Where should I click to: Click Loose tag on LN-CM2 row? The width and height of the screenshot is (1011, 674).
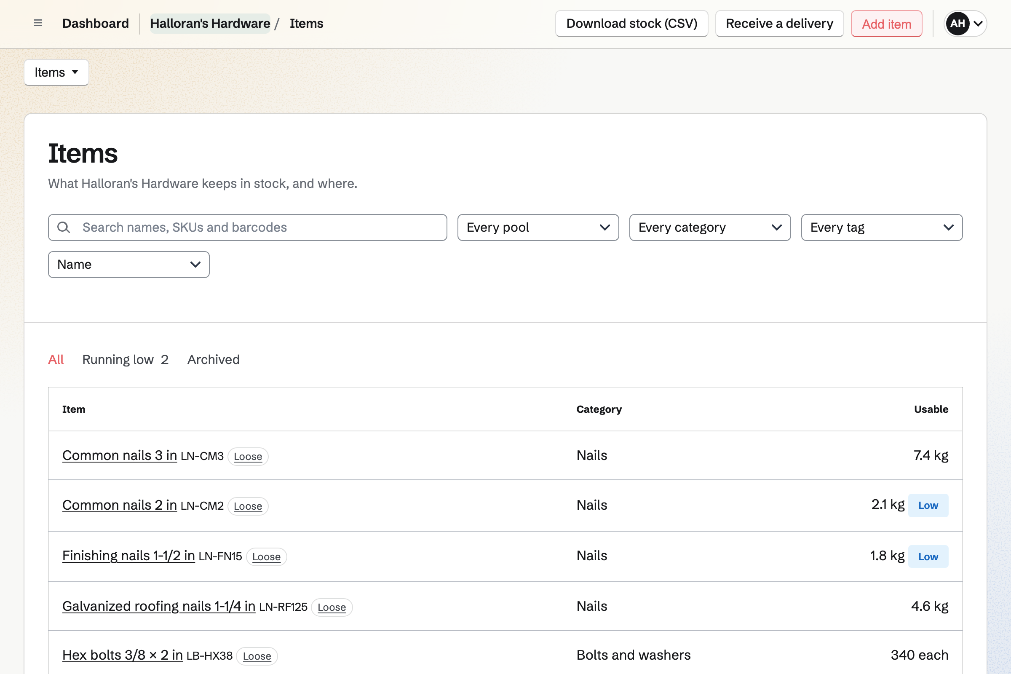(248, 506)
